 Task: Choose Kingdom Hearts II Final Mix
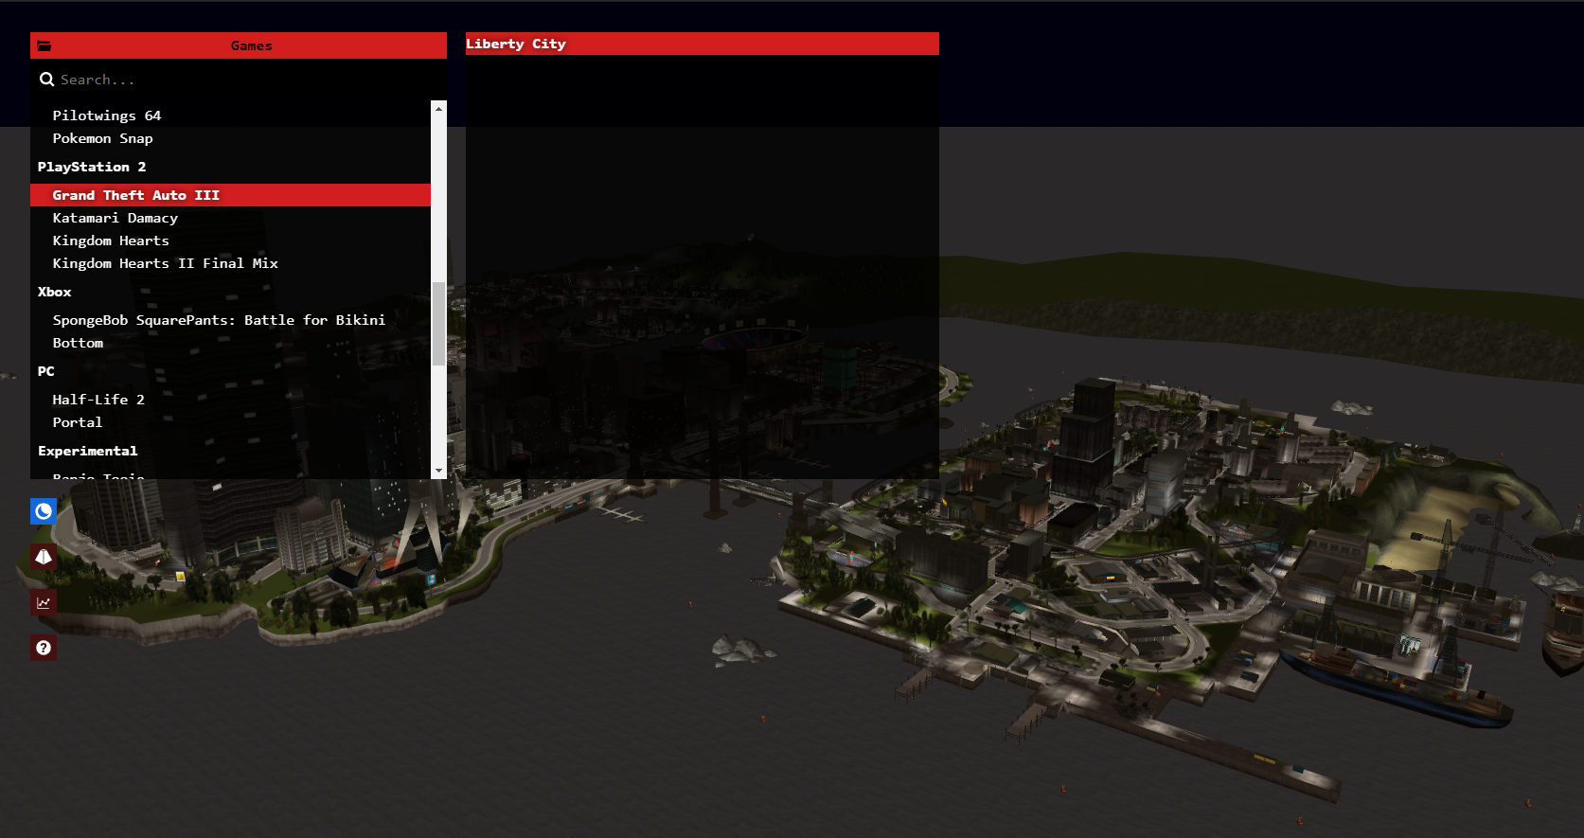click(x=230, y=263)
